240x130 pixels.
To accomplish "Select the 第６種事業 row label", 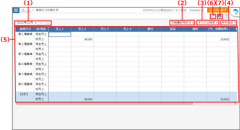I will [x=25, y=84].
